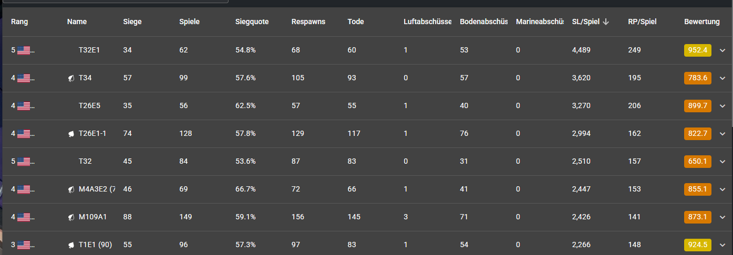Click the icon beside T26E1-1
The width and height of the screenshot is (733, 255).
point(70,134)
